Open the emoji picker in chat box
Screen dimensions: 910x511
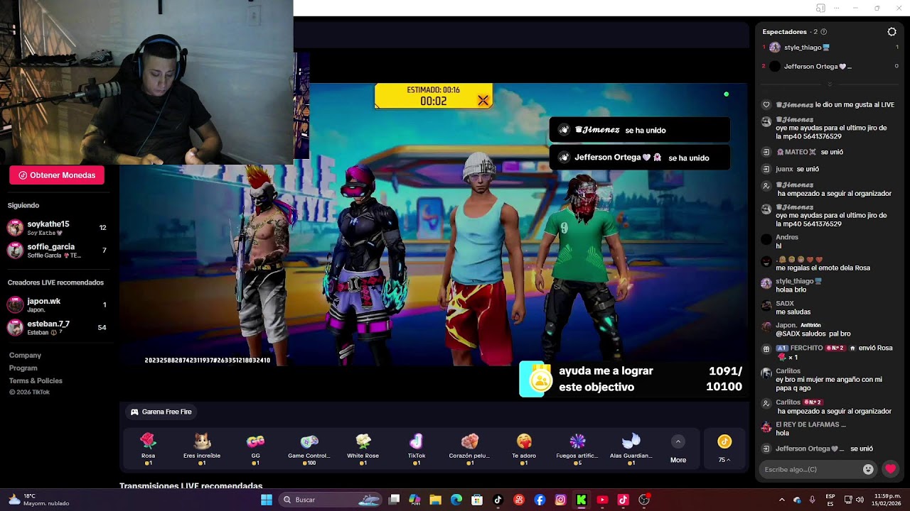(x=868, y=469)
